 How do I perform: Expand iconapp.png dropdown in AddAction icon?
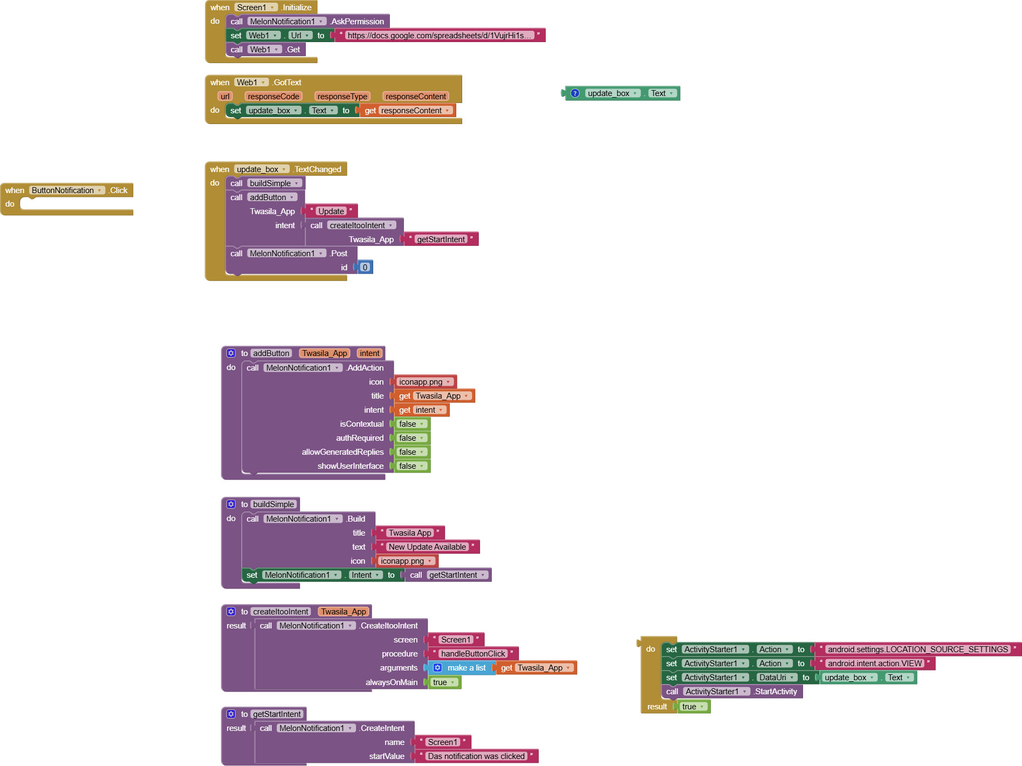[x=448, y=382]
